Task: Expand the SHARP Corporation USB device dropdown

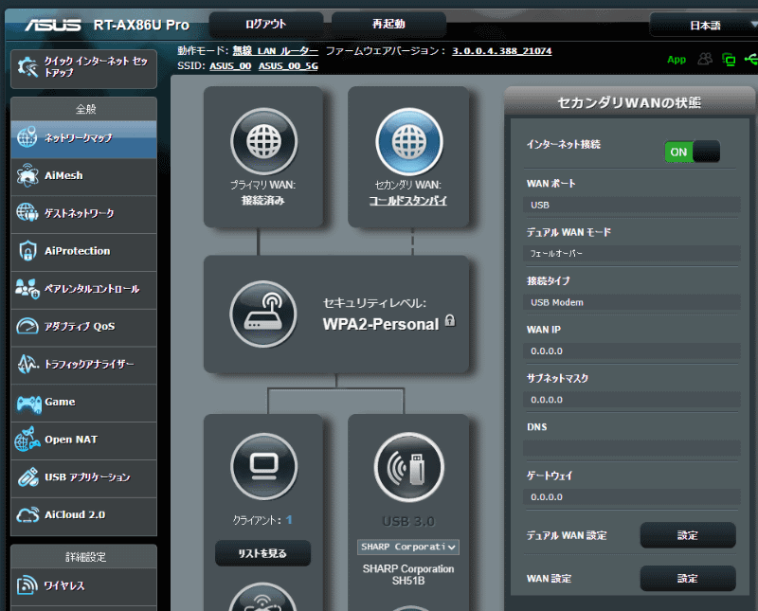Action: click(408, 547)
